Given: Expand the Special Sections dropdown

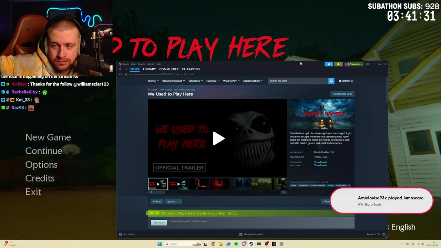Looking at the screenshot, I should (x=253, y=81).
